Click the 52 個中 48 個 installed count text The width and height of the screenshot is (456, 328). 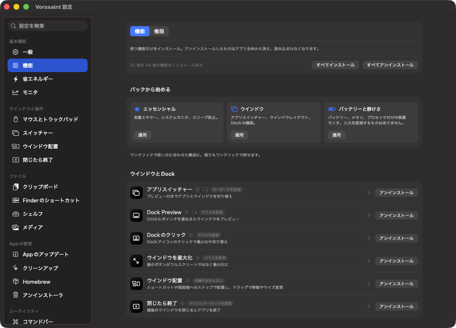coord(166,65)
